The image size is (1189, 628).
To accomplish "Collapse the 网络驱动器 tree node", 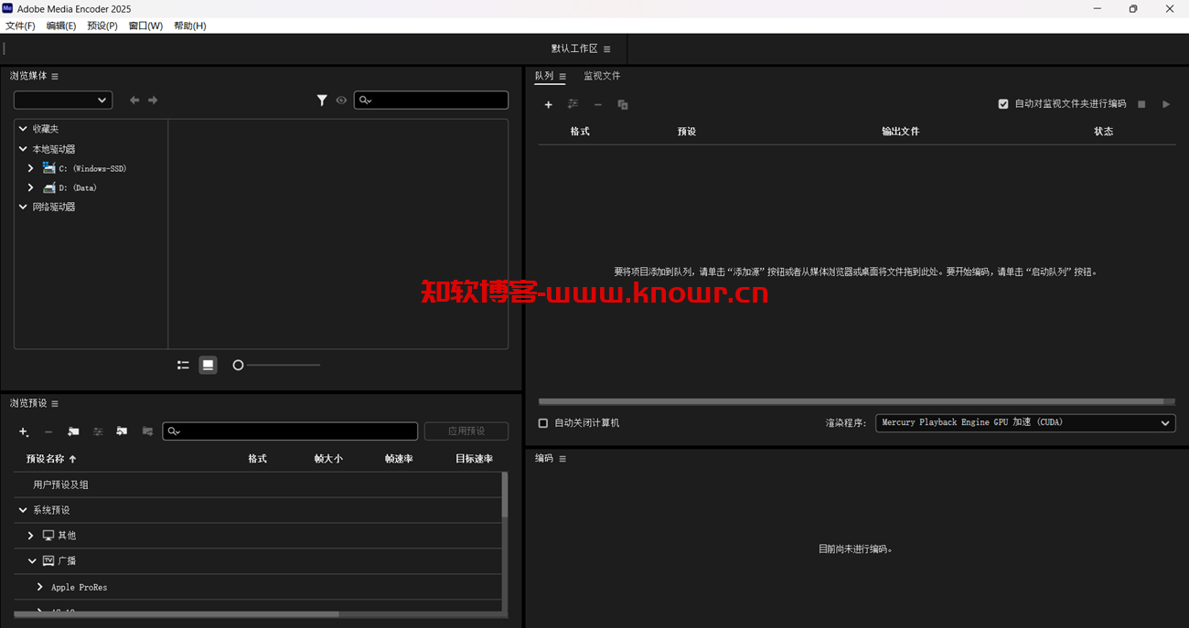I will coord(23,207).
